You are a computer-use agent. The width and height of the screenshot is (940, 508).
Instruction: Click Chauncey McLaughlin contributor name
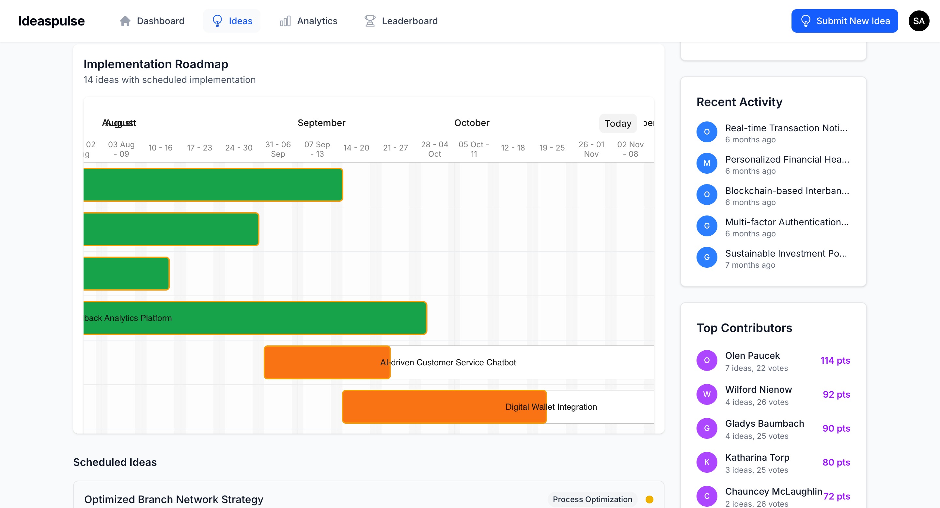pyautogui.click(x=774, y=491)
